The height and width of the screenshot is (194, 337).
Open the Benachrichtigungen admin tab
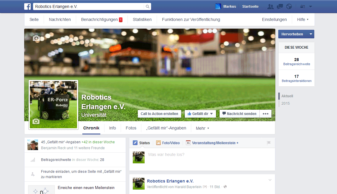coord(99,19)
